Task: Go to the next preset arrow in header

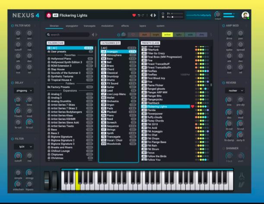Action: tap(155, 15)
